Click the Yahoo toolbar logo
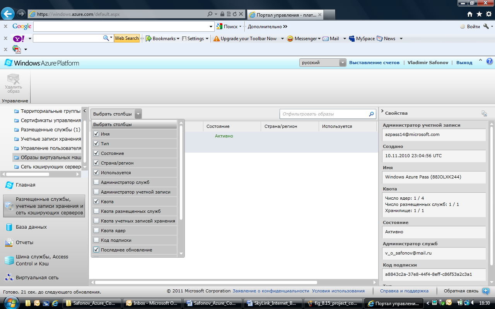The height and width of the screenshot is (309, 495). [19, 39]
